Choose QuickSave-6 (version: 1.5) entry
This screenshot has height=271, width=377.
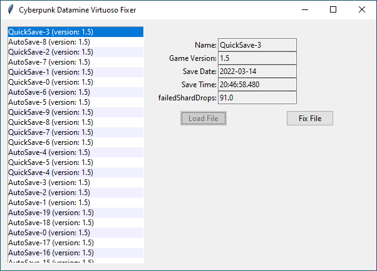tap(76, 142)
